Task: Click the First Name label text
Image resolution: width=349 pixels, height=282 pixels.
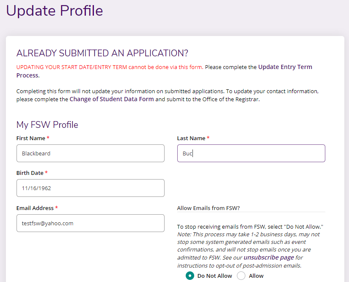Action: 31,138
